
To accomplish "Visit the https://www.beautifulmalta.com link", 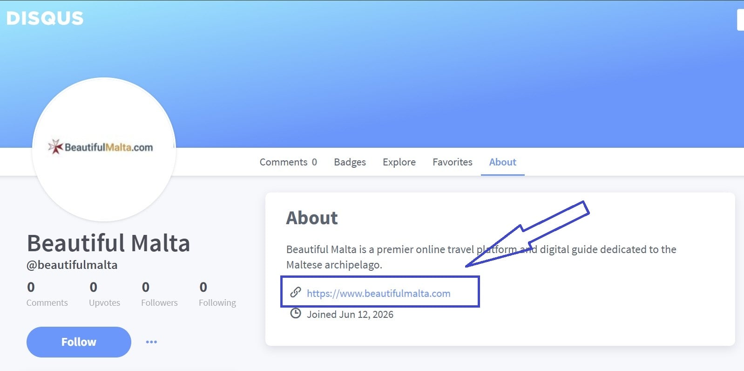I will 379,293.
